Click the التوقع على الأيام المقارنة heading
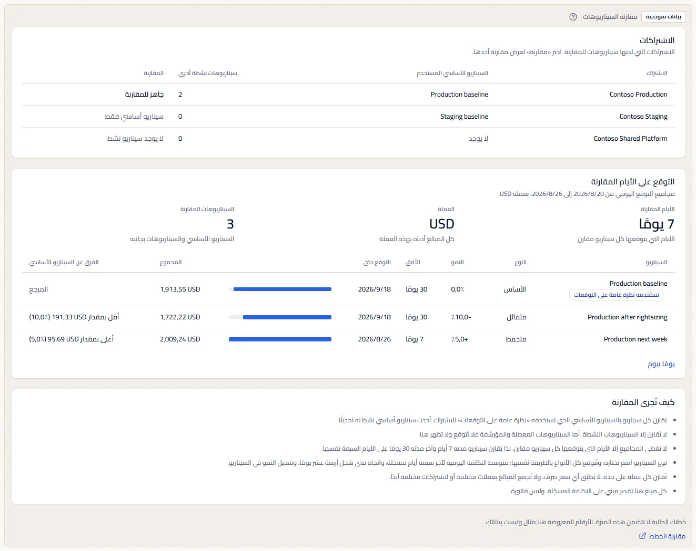The image size is (696, 551). click(633, 182)
